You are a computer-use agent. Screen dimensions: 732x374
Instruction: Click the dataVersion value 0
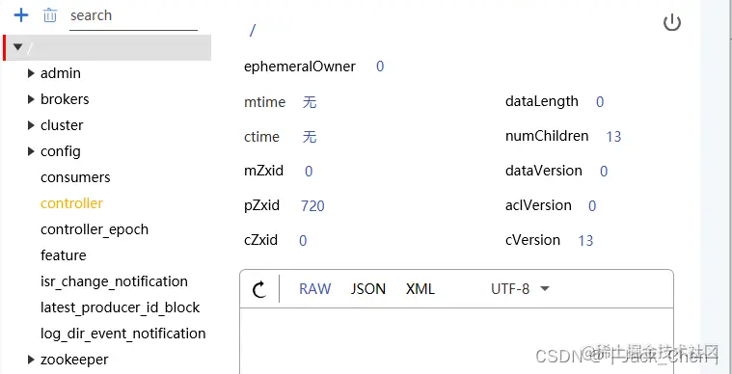coord(604,172)
